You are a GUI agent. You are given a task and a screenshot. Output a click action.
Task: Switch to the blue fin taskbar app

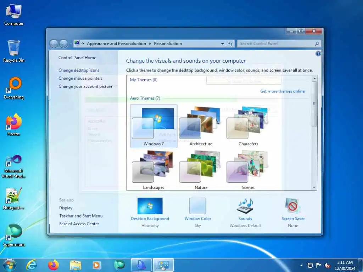141,265
